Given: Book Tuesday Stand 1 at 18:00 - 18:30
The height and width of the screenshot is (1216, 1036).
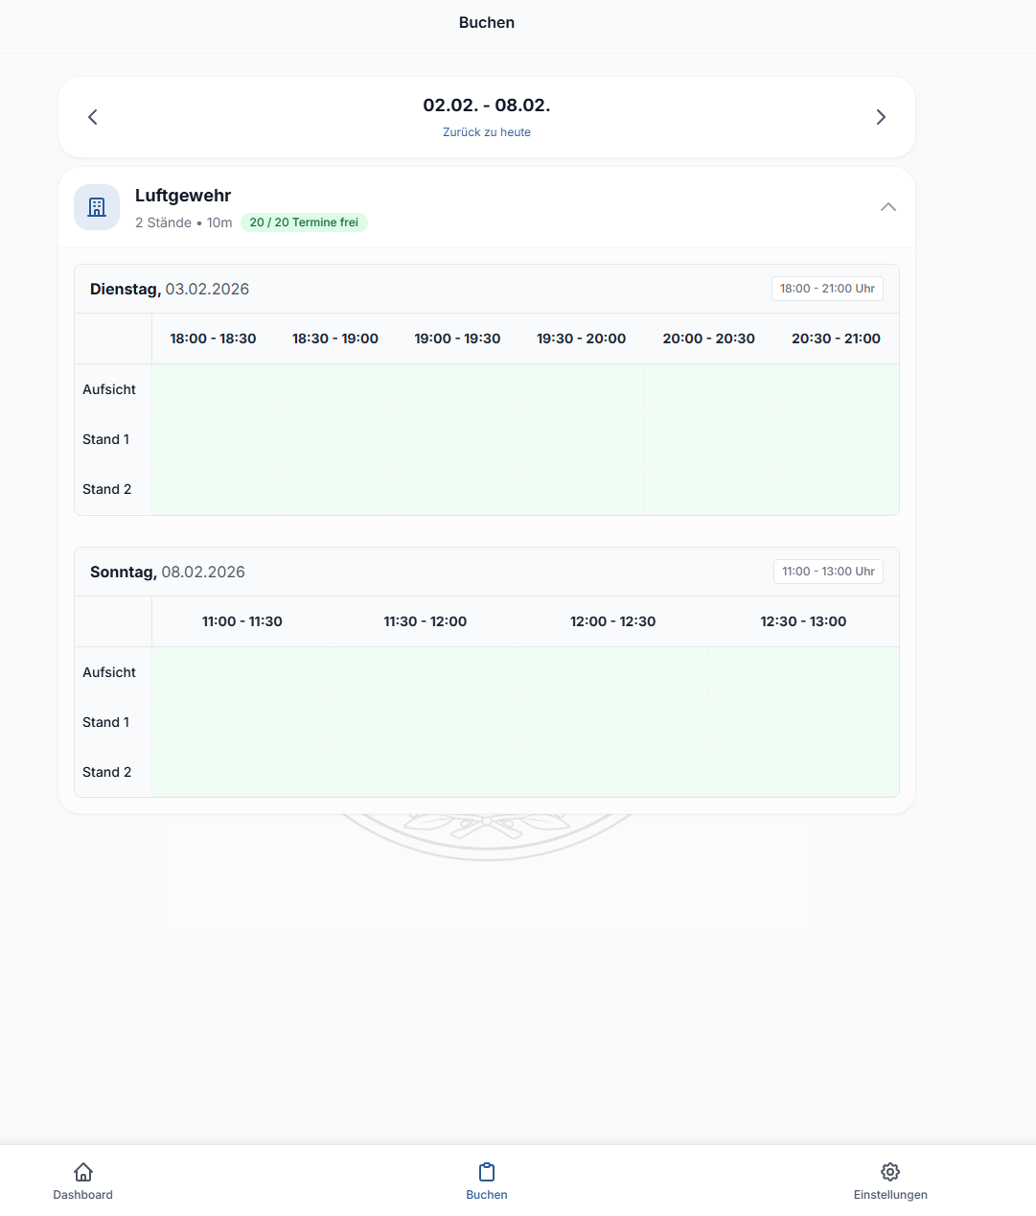Looking at the screenshot, I should coord(213,439).
